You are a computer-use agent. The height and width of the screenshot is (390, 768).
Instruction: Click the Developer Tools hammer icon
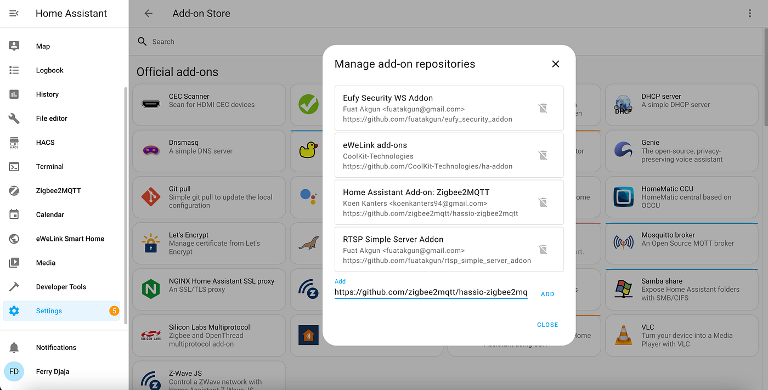click(x=14, y=287)
